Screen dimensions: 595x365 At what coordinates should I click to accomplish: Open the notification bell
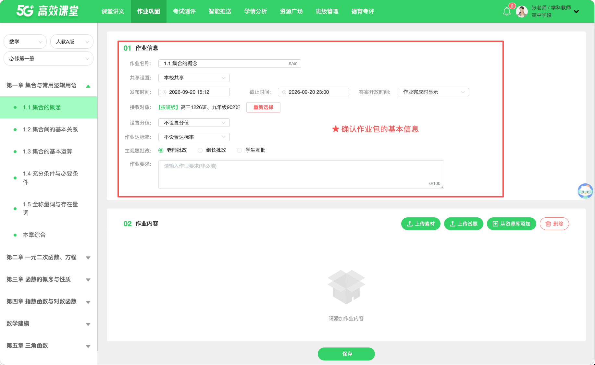(506, 12)
